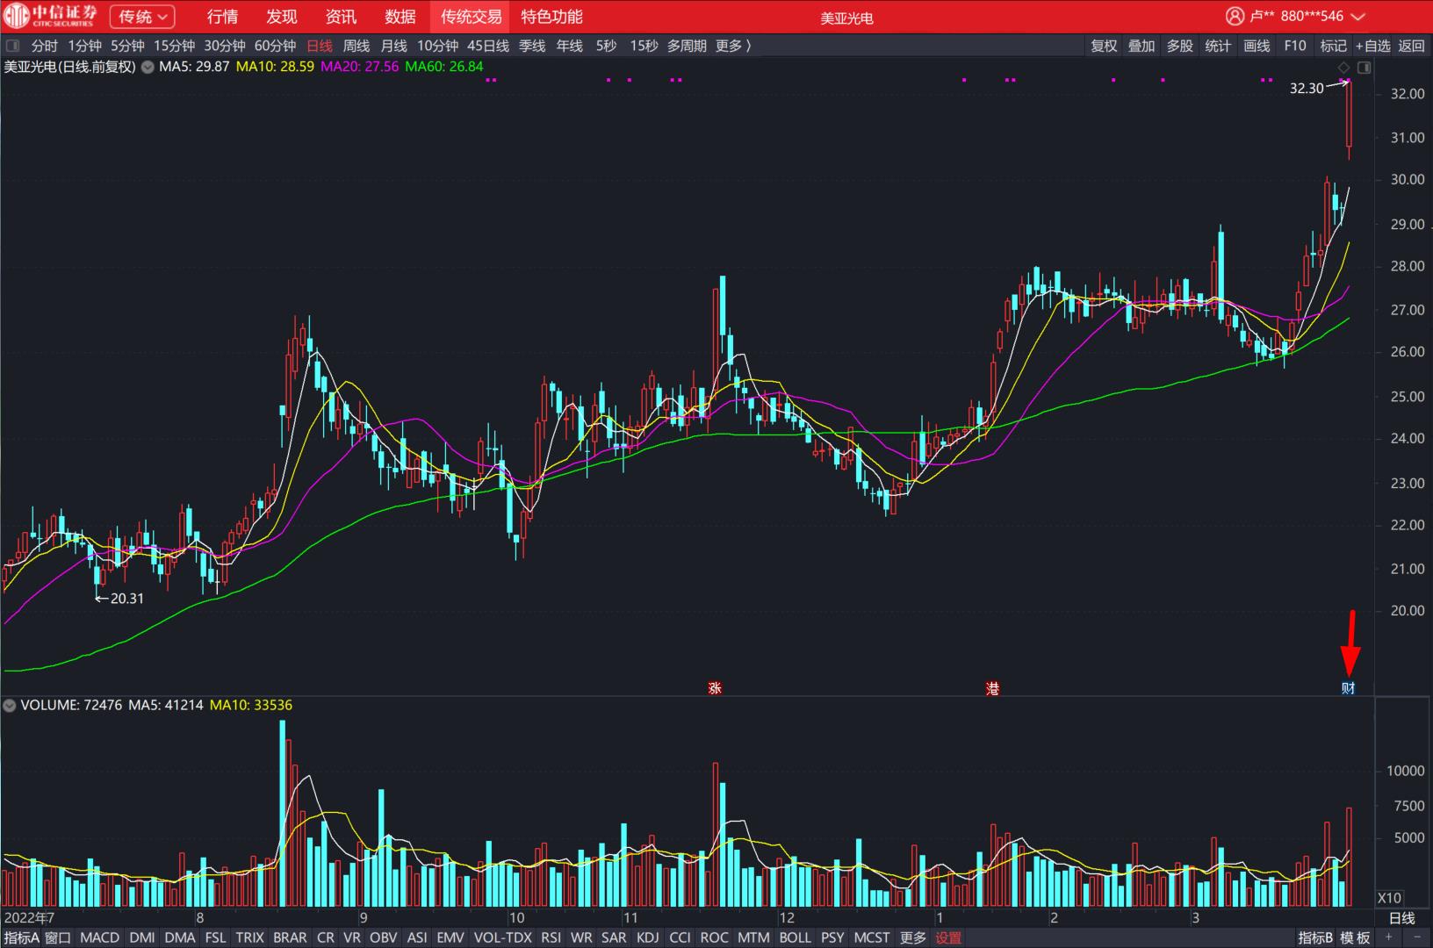Screen dimensions: 1433x948
Task: Click the user account avatar icon
Action: coord(1235,16)
